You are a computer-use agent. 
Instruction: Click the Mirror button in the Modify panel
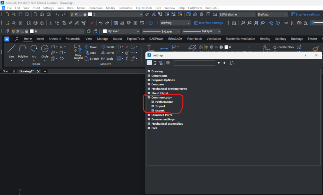108,53
